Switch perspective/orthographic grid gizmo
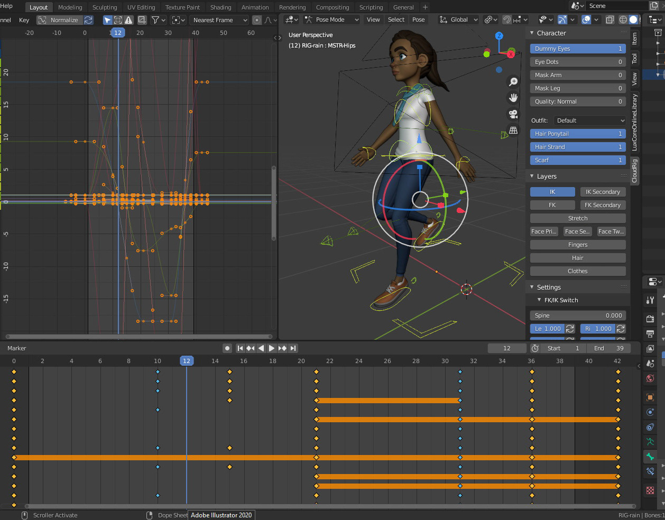Viewport: 665px width, 520px height. (x=513, y=129)
